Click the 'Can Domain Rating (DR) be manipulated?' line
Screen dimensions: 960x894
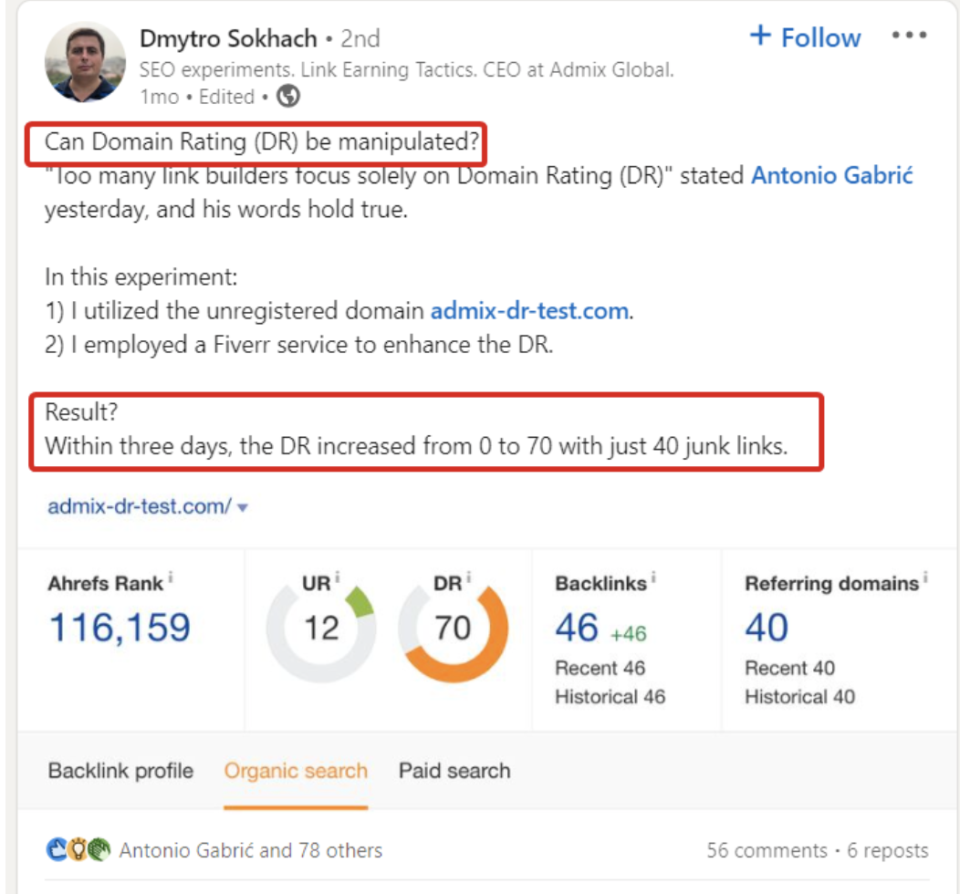[262, 142]
